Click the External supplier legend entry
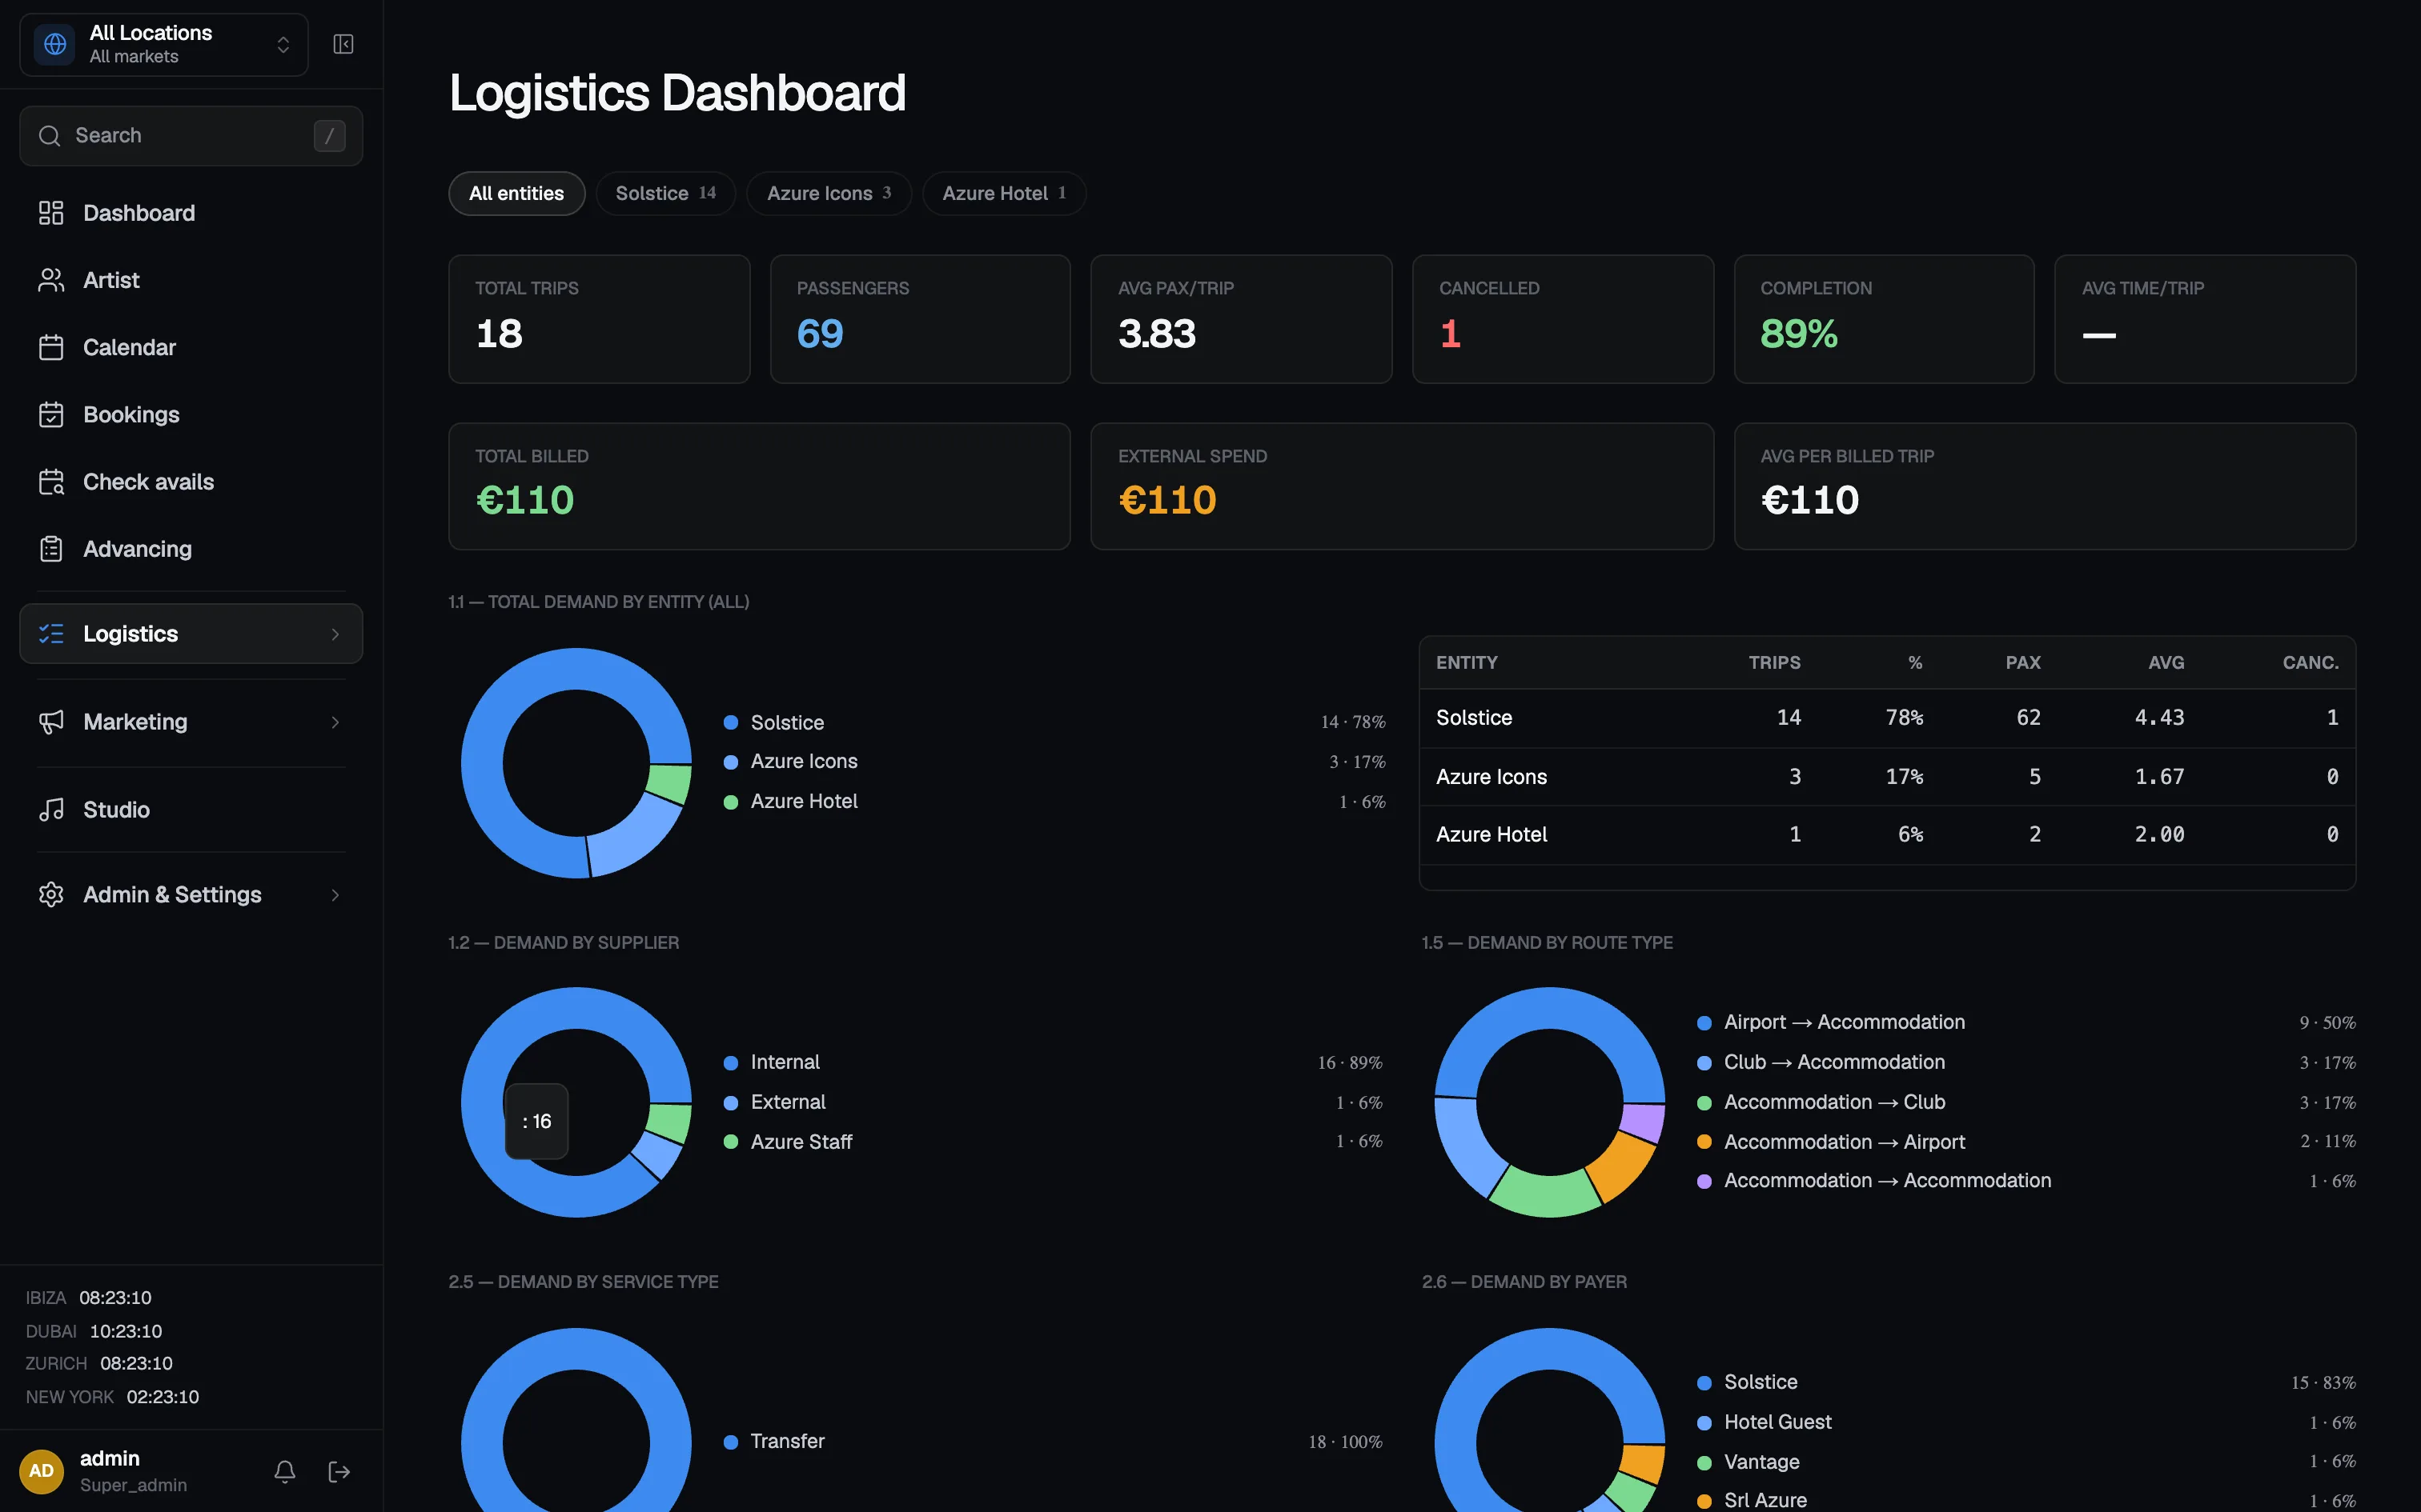Viewport: 2421px width, 1512px height. [x=1053, y=1102]
